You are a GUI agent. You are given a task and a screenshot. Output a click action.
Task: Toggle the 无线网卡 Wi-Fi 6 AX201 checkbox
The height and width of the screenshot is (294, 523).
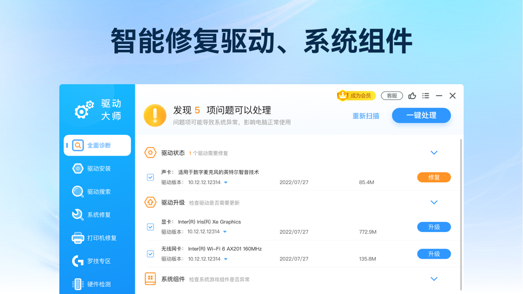(150, 254)
